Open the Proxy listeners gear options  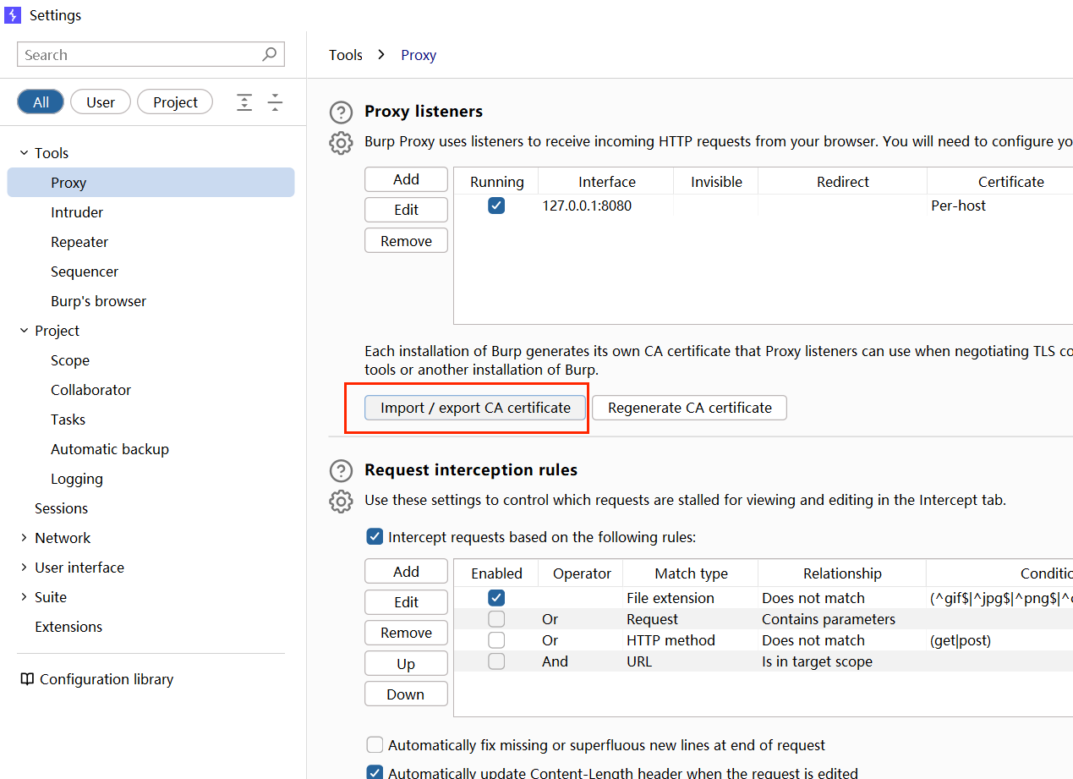[x=341, y=142]
